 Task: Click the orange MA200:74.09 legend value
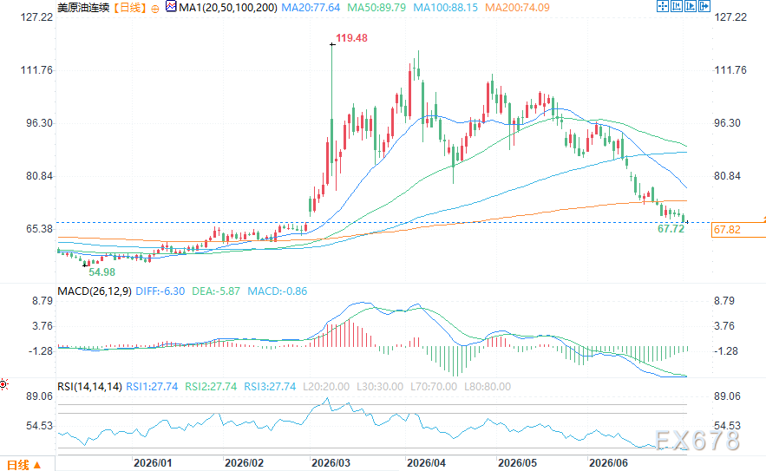(x=517, y=8)
